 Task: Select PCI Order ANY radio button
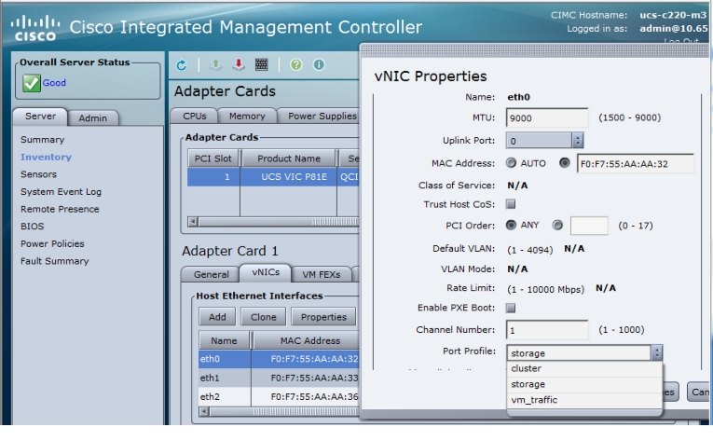tap(511, 225)
